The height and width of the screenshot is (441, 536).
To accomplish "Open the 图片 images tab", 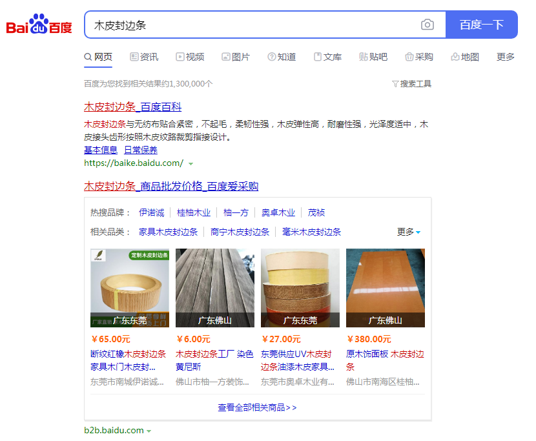I will pyautogui.click(x=236, y=57).
